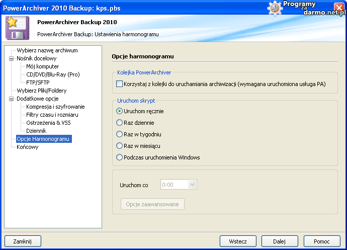This screenshot has height=250, width=347.
Task: Select the Uruchom ręcznie radio option
Action: pos(120,111)
